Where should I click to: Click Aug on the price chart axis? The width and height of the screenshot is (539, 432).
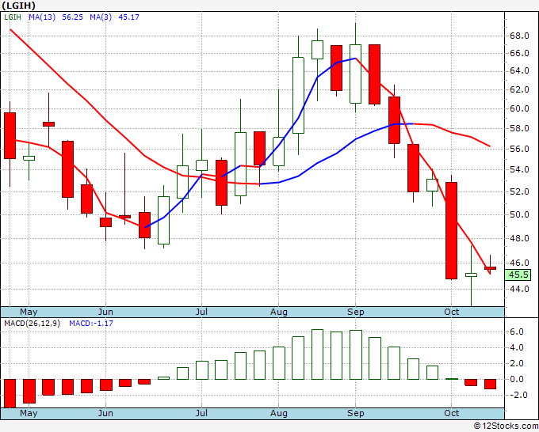point(278,312)
